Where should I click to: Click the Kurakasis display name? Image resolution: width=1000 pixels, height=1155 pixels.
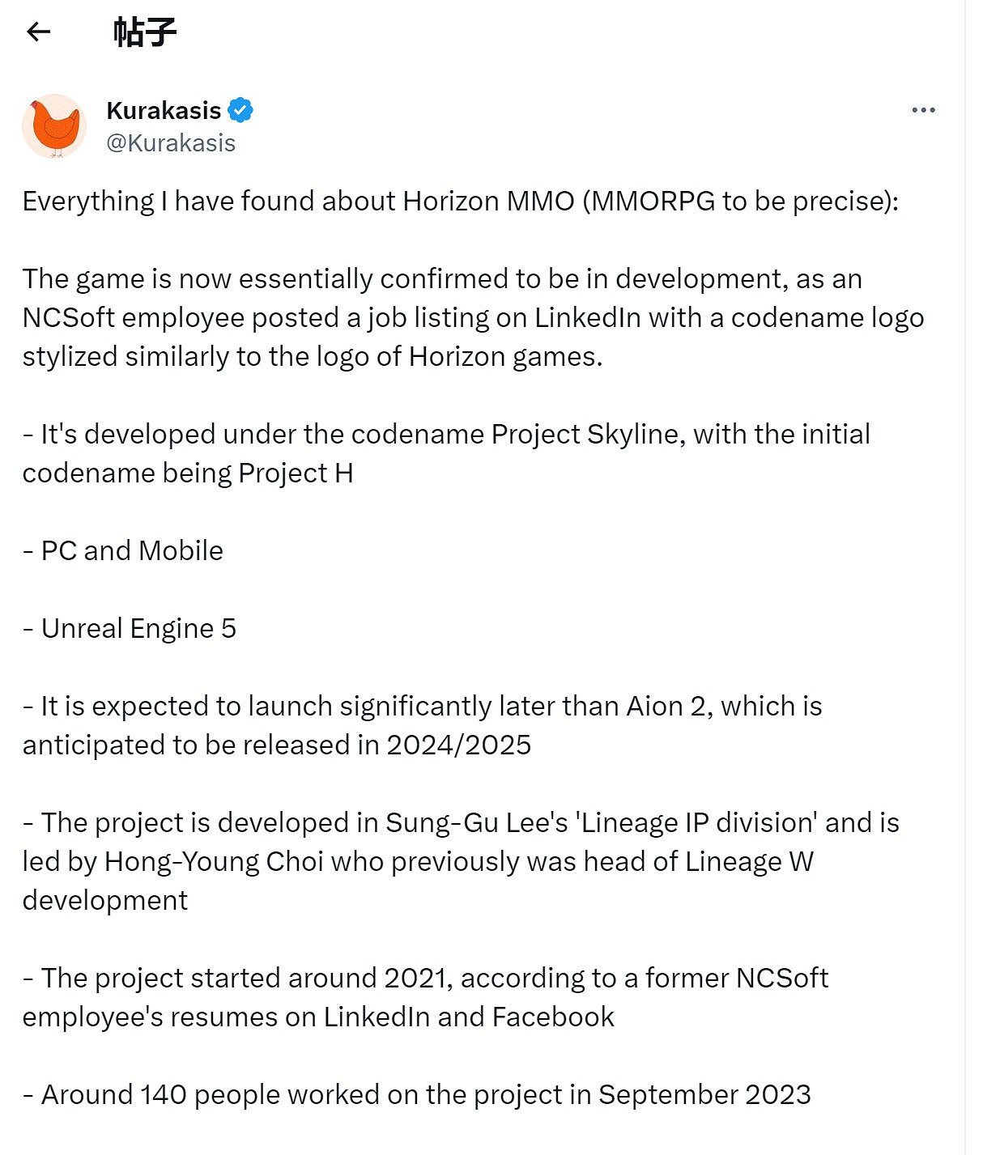click(x=164, y=110)
